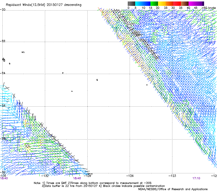Click the legend label '25'
Viewport: 217px width, 191px height.
pyautogui.click(x=166, y=8)
